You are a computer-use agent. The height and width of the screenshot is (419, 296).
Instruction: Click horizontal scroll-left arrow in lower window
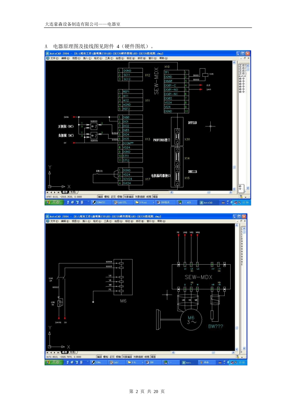173,352
